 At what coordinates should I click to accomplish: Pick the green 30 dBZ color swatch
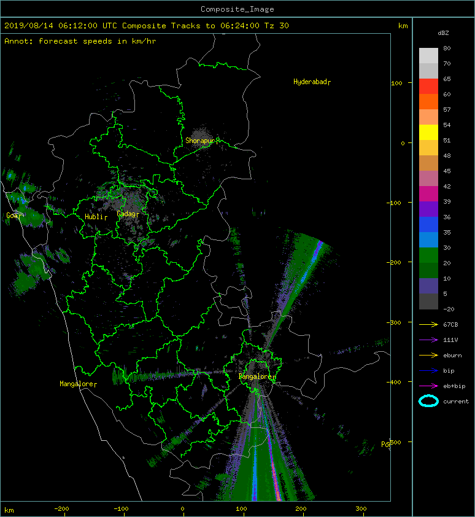coord(428,255)
